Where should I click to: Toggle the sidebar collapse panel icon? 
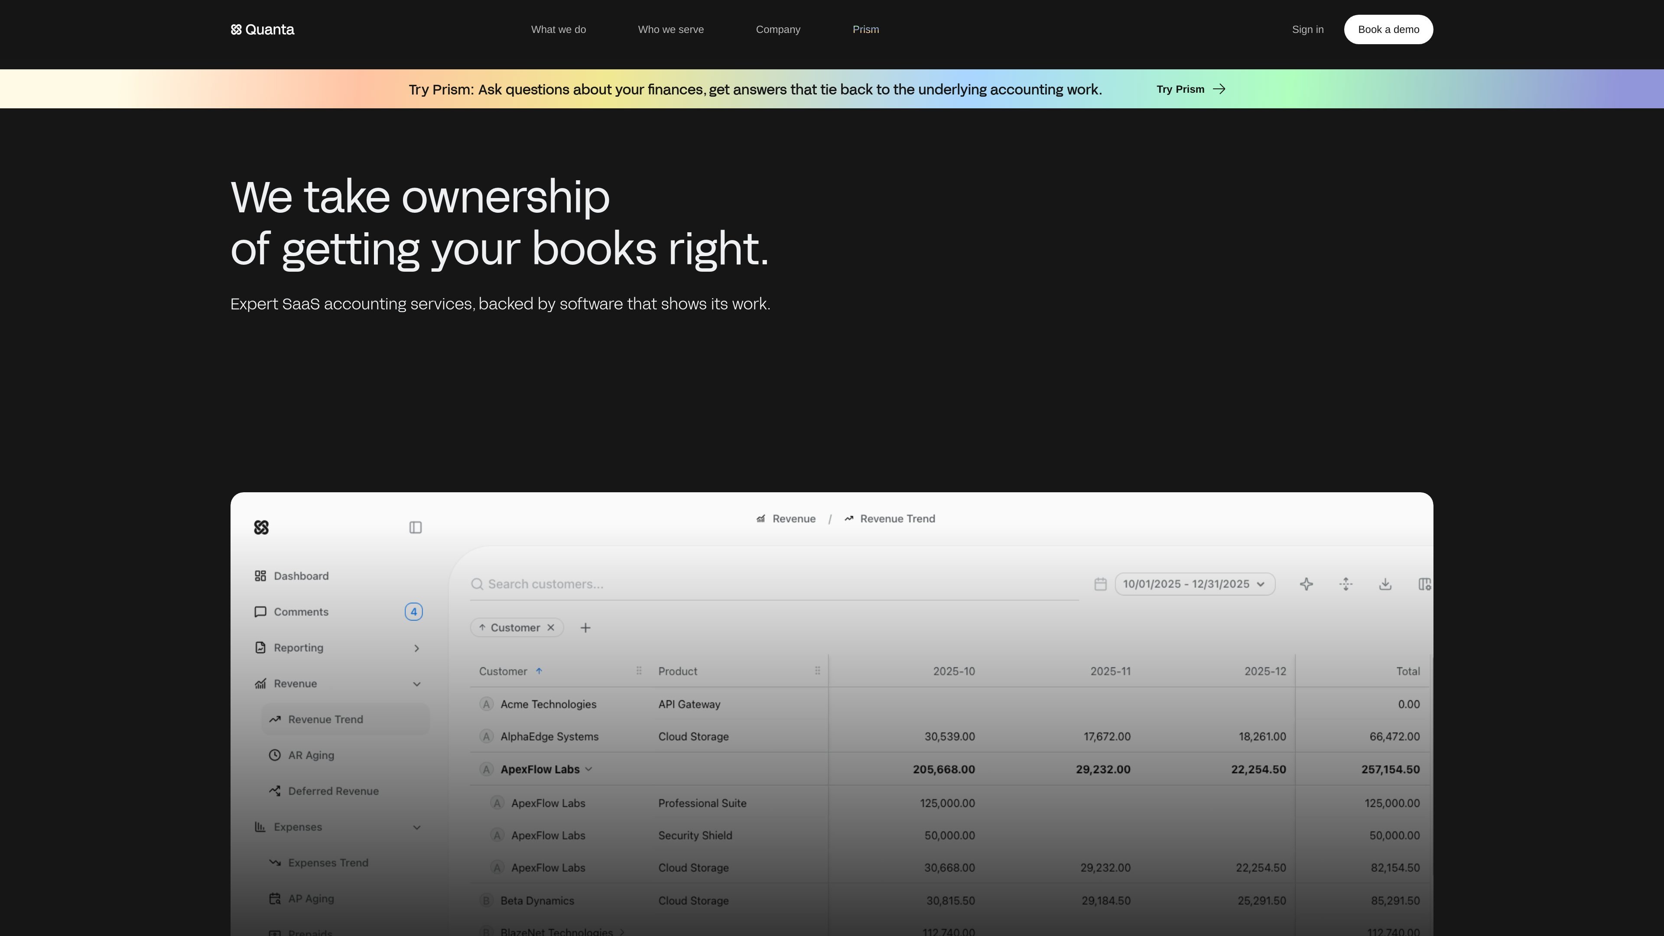pyautogui.click(x=416, y=528)
